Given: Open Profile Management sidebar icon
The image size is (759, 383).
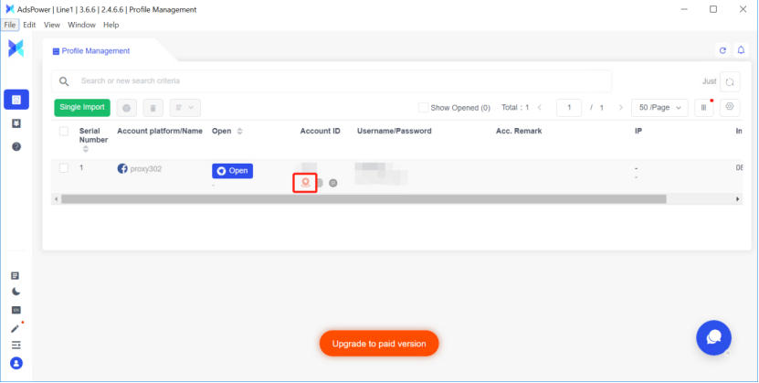Looking at the screenshot, I should (x=16, y=100).
